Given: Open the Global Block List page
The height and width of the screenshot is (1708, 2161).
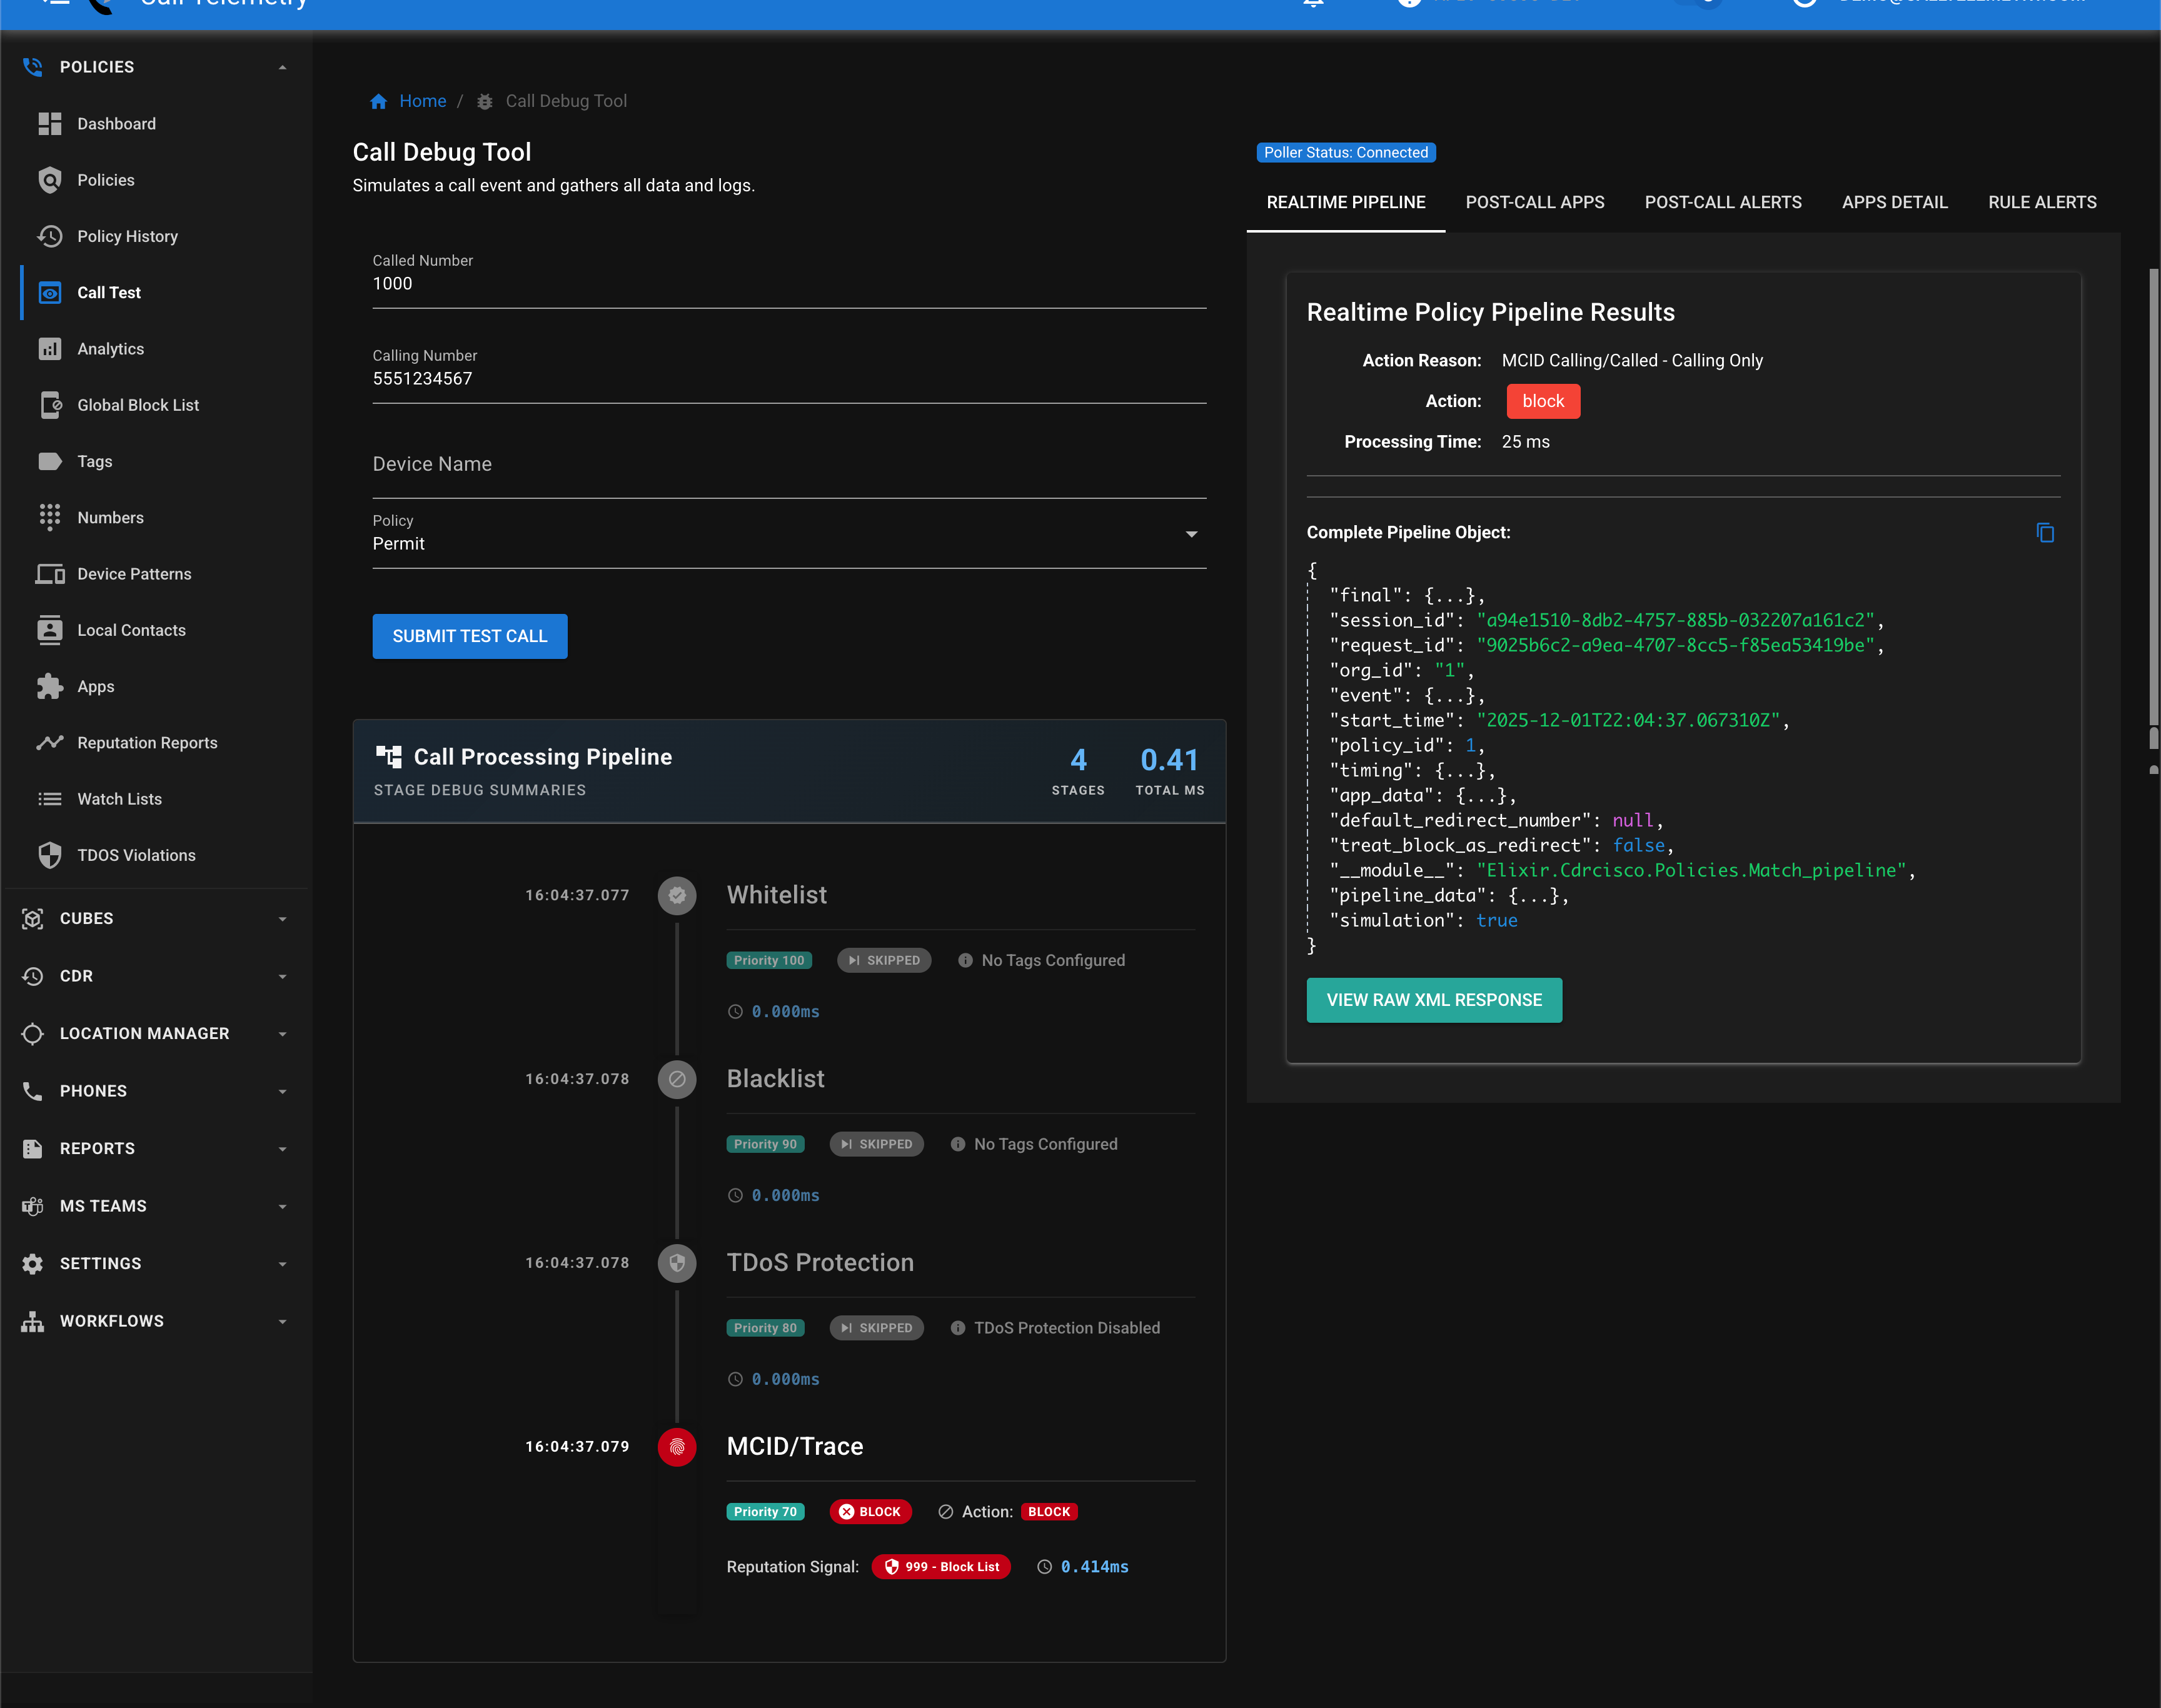Looking at the screenshot, I should 155,405.
